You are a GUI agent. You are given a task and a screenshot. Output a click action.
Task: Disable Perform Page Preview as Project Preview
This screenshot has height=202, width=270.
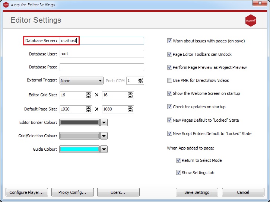(x=169, y=67)
